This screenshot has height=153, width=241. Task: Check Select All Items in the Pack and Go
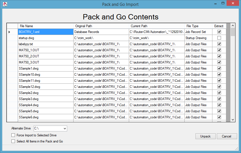(13, 141)
